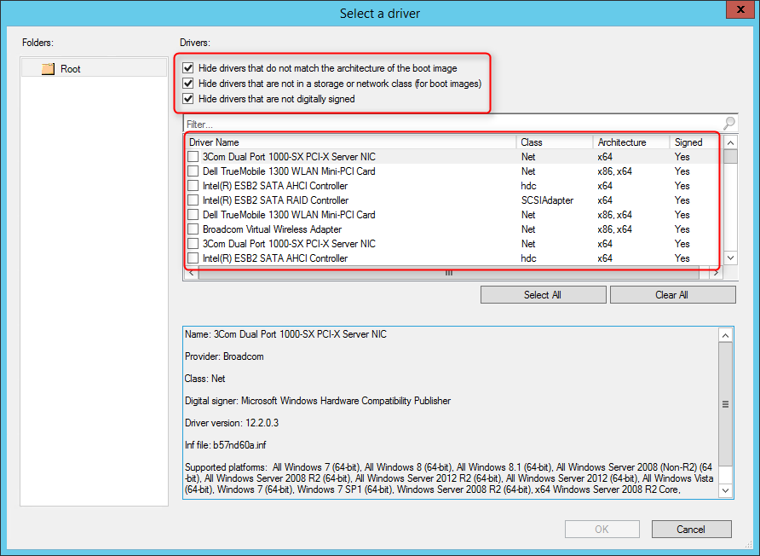Click the left arrow of horizontal scrollbar
This screenshot has height=556, width=760.
click(191, 273)
